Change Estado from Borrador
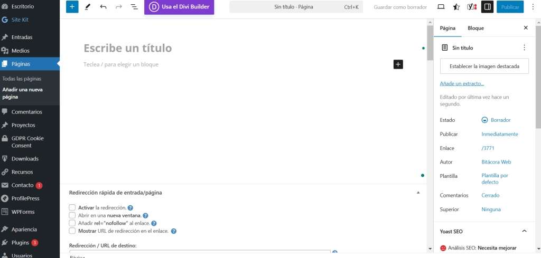The image size is (541, 258). click(496, 120)
